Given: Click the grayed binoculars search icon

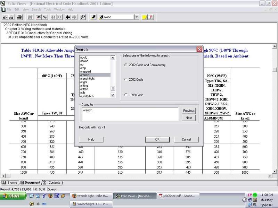Looking at the screenshot, I should [30, 17].
